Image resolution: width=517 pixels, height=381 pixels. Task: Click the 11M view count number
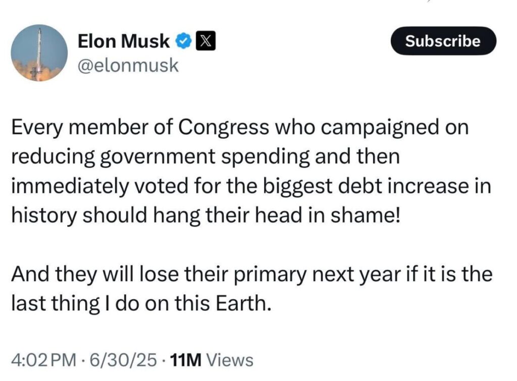[x=186, y=360]
